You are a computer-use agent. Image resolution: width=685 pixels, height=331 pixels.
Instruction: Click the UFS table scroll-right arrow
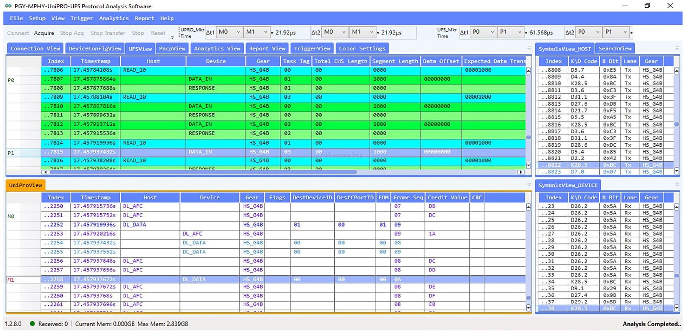coord(521,172)
